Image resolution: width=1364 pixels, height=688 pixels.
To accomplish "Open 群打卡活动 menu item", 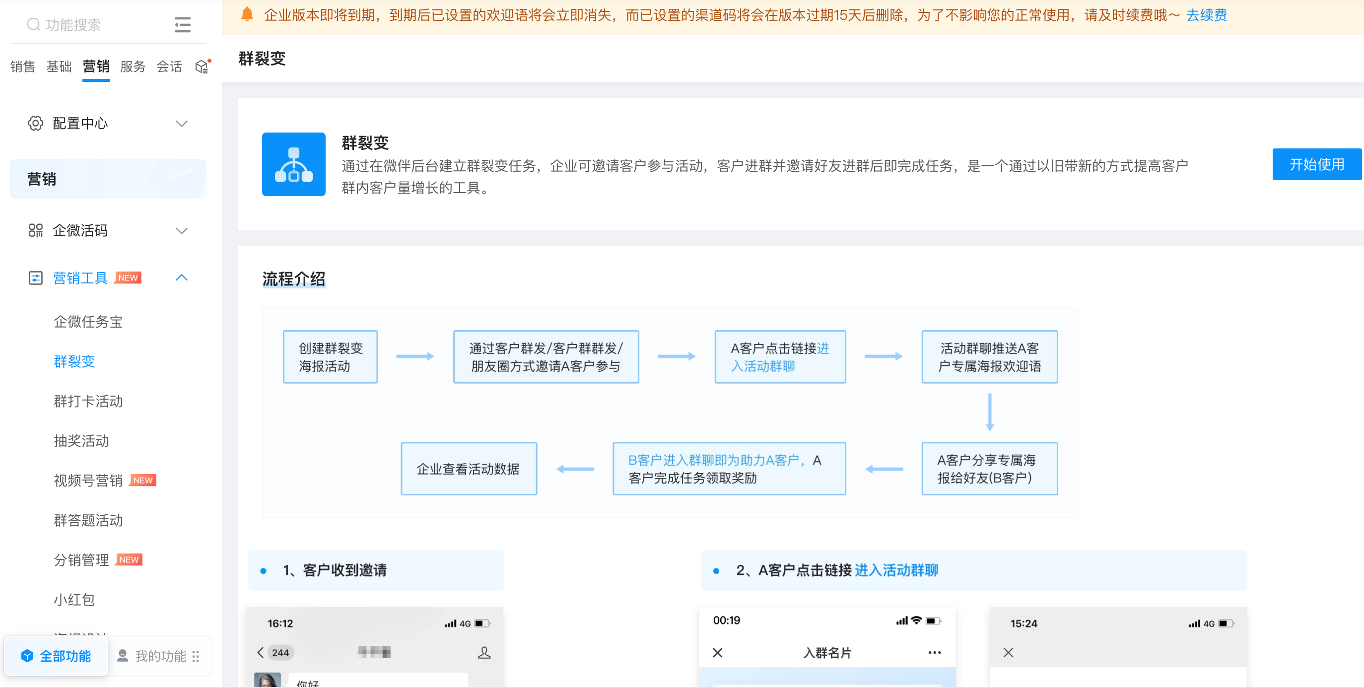I will pos(88,401).
